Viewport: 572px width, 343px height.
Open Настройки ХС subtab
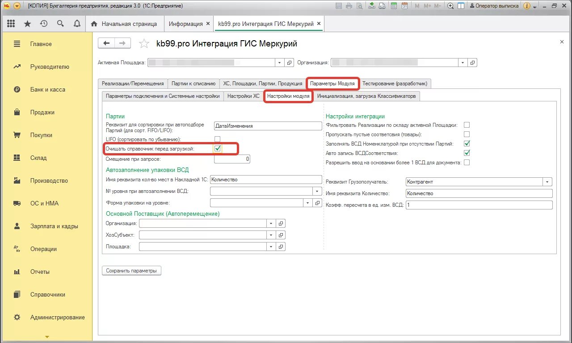click(243, 96)
